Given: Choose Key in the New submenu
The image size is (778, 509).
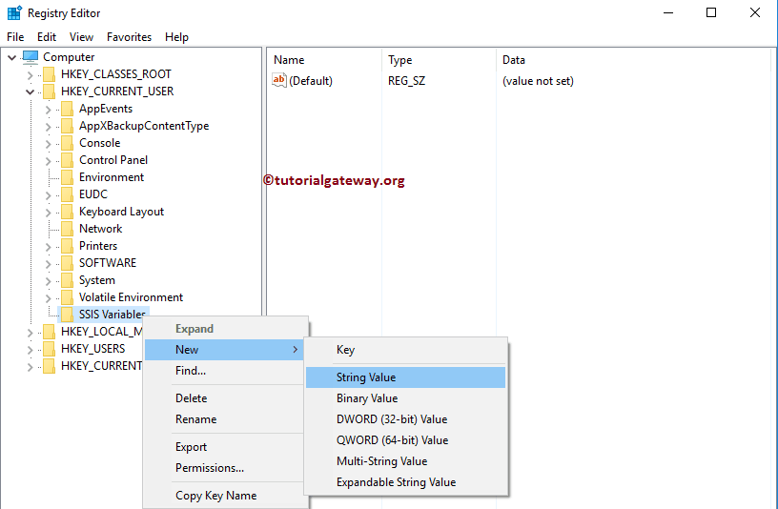Looking at the screenshot, I should (x=405, y=350).
